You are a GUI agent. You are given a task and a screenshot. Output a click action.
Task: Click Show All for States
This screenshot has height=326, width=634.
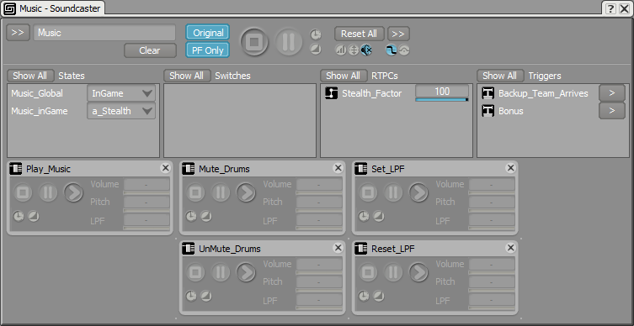[x=30, y=76]
